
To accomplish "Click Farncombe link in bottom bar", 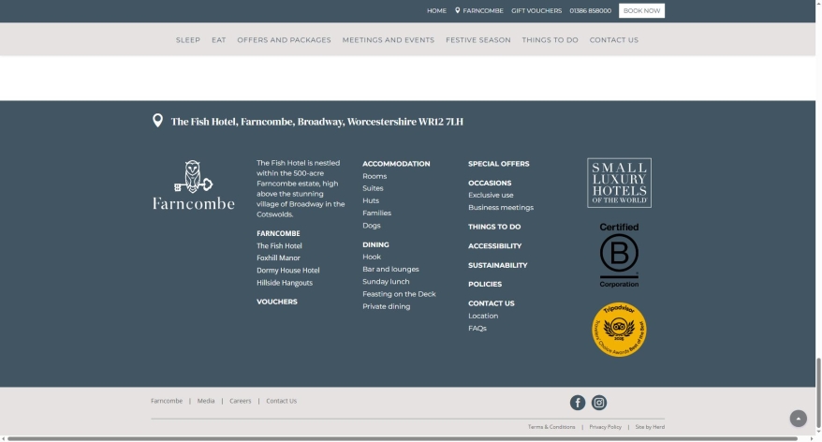I will pyautogui.click(x=167, y=401).
